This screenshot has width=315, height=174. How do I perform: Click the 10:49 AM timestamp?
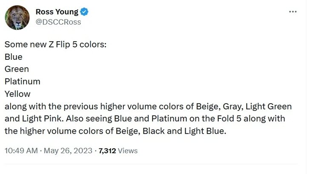pos(21,151)
